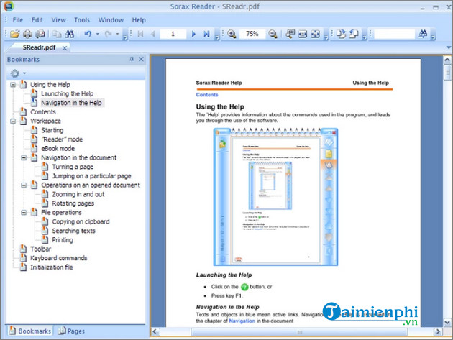453x340 pixels.
Task: Click the horizontal scrollbar right arrow
Action: coord(438,331)
